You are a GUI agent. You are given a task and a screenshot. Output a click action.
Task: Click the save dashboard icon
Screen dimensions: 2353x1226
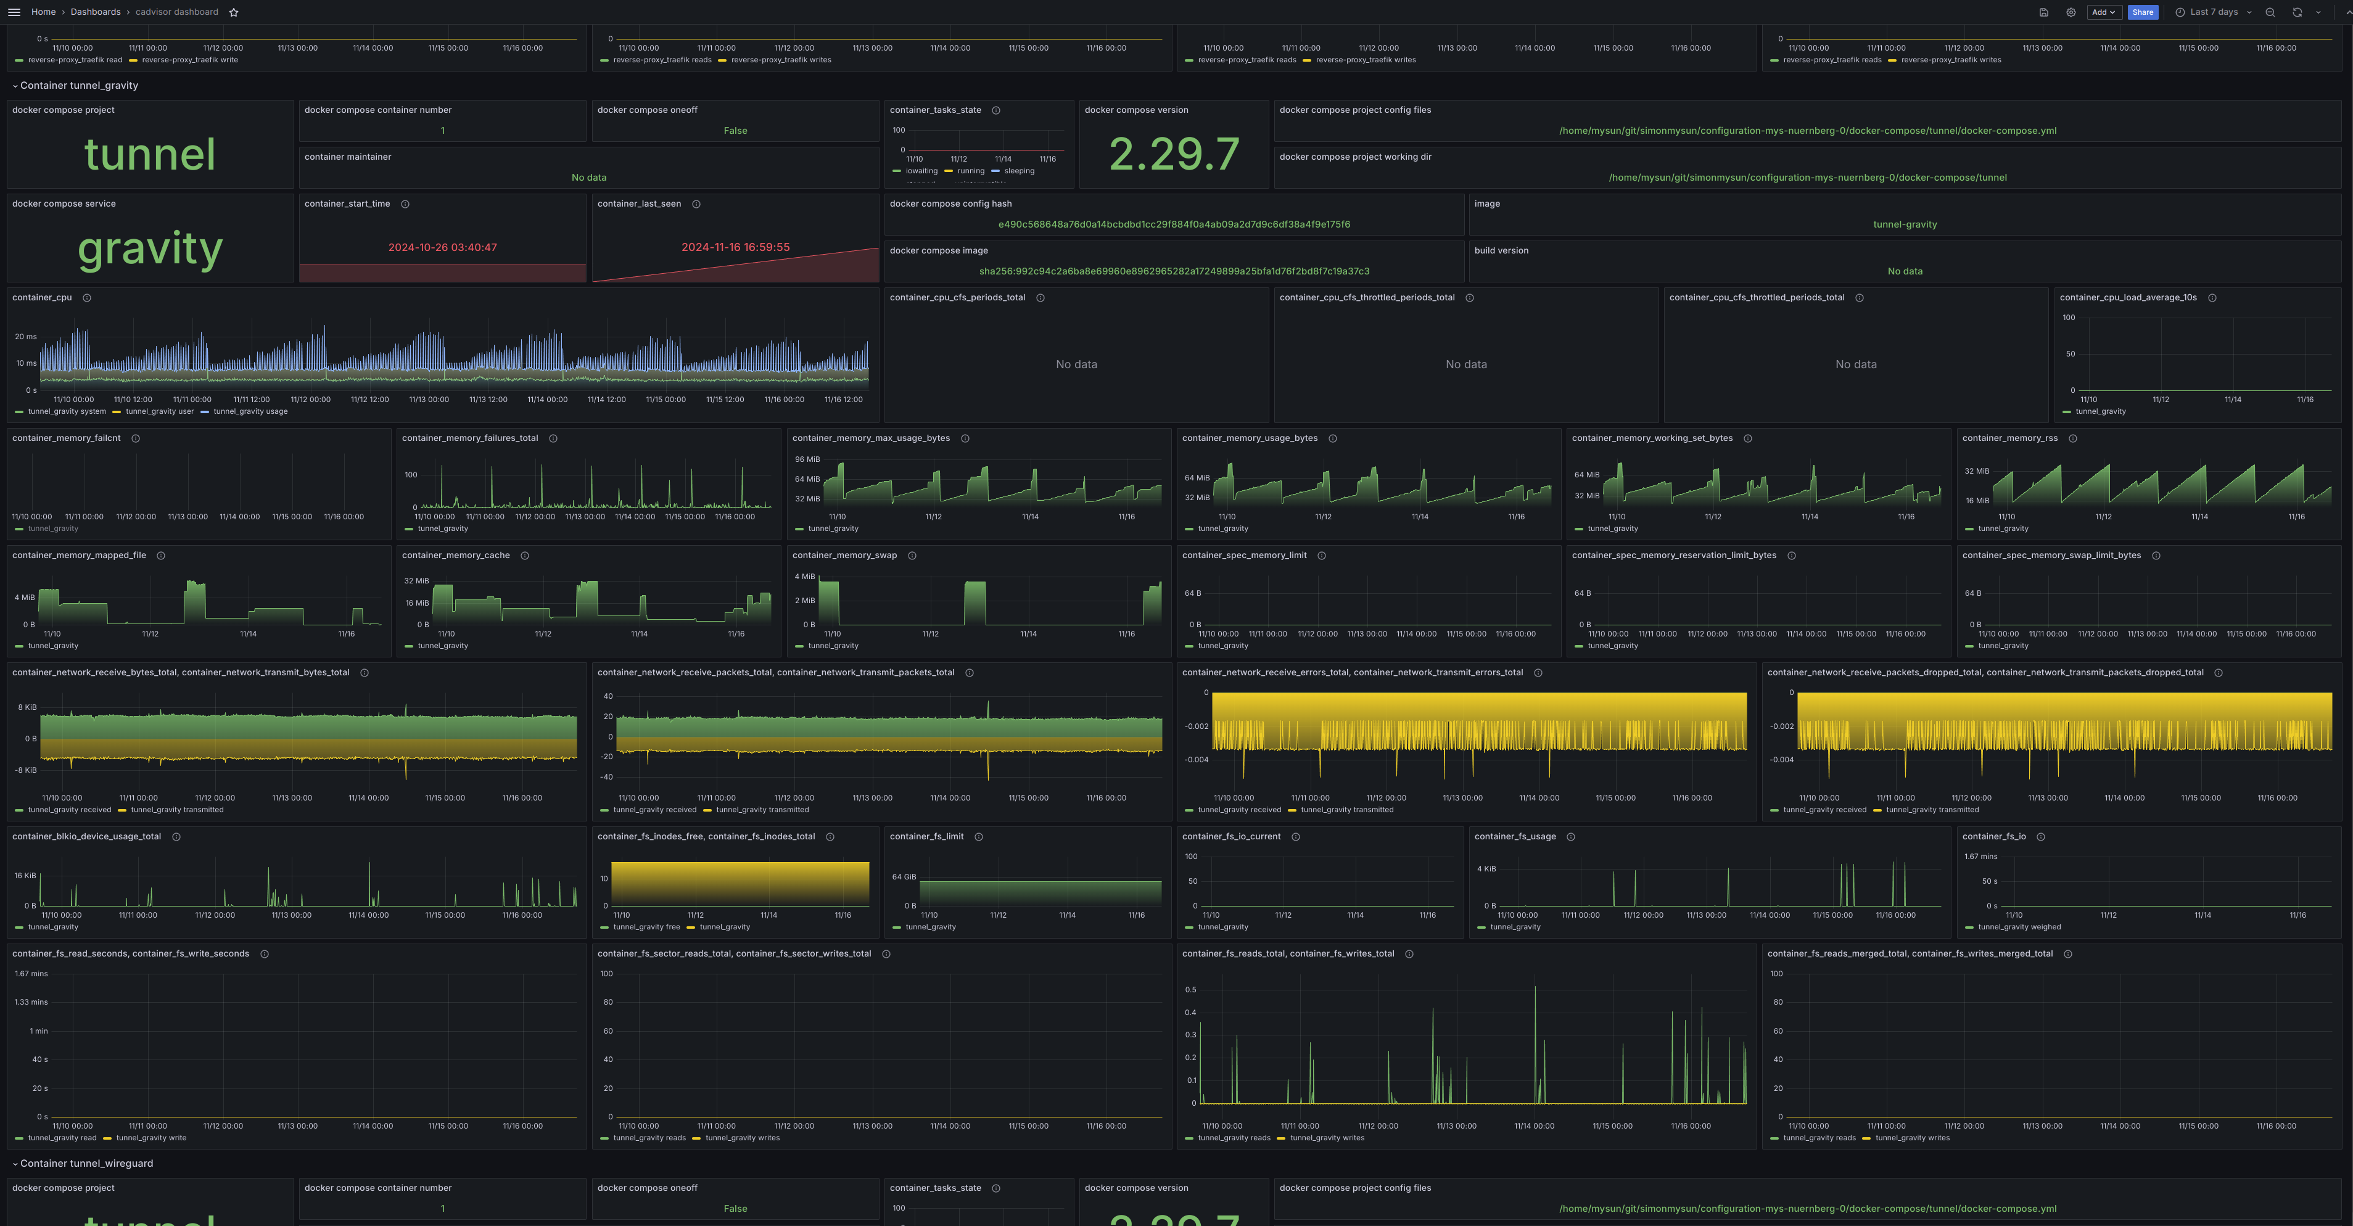(x=2043, y=13)
